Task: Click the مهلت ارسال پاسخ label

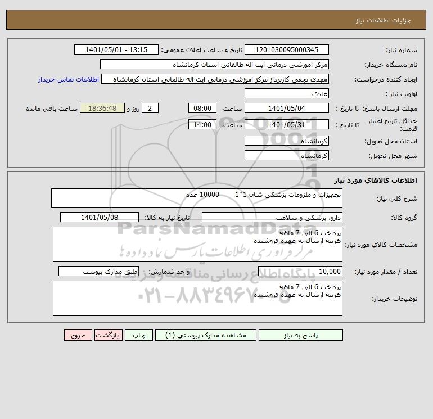Action: click(x=390, y=109)
